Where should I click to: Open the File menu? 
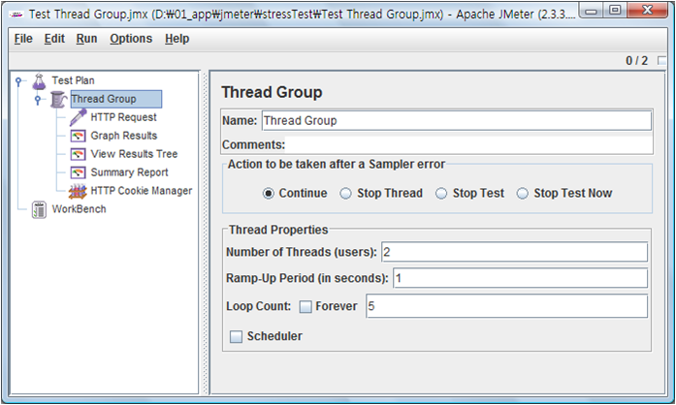coord(23,39)
